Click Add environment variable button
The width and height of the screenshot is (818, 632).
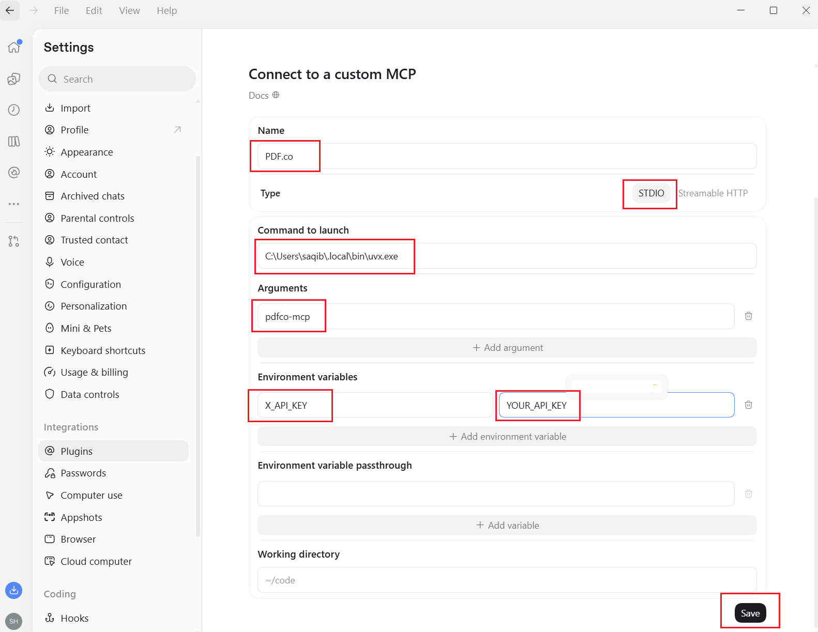pos(507,437)
